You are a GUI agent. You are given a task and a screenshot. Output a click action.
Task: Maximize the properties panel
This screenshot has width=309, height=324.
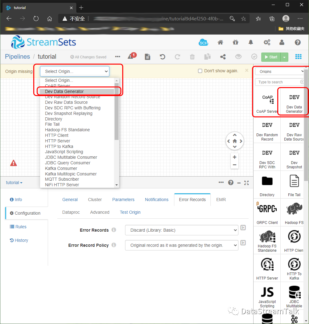point(246,183)
